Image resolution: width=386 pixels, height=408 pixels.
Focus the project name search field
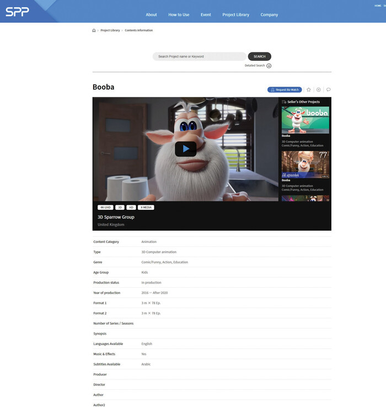click(200, 56)
